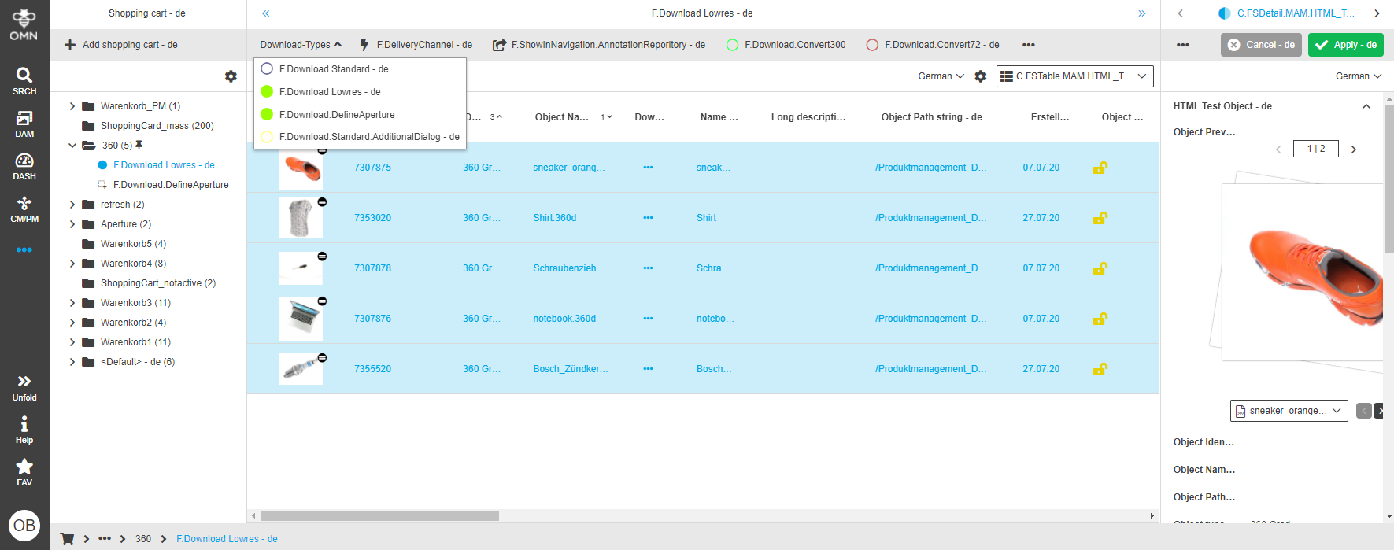This screenshot has height=550, width=1394.
Task: Click lock icon in Shirt row
Action: point(1100,218)
